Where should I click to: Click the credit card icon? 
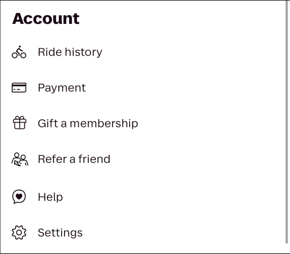[x=19, y=88]
